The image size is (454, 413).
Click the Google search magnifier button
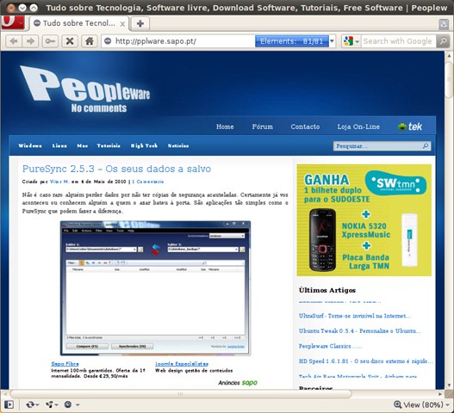click(x=443, y=41)
